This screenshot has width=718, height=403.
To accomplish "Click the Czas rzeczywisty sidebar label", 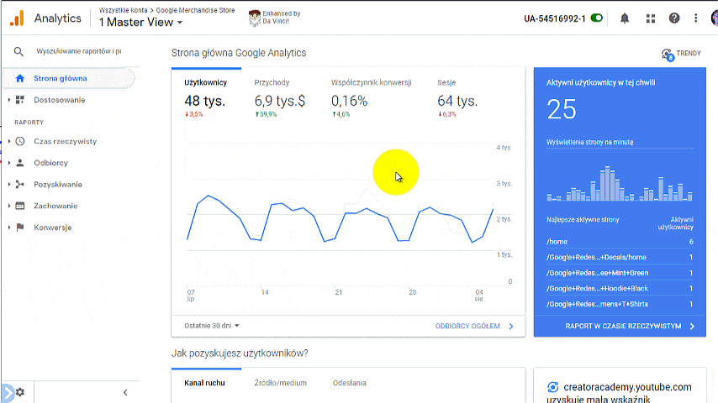I will pos(66,141).
